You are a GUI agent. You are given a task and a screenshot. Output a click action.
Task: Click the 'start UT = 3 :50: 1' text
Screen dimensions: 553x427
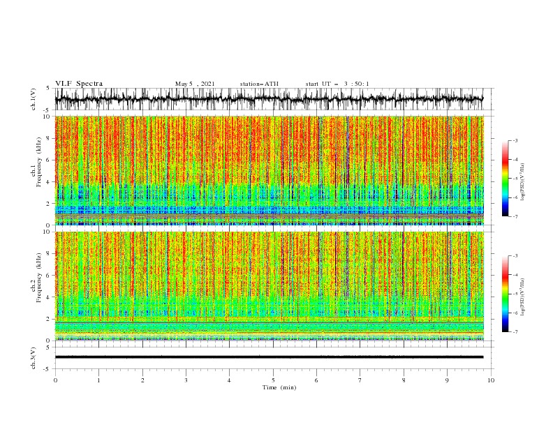tap(337, 84)
